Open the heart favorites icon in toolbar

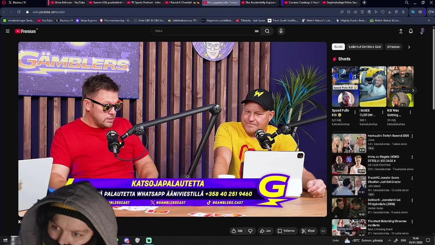tap(383, 12)
